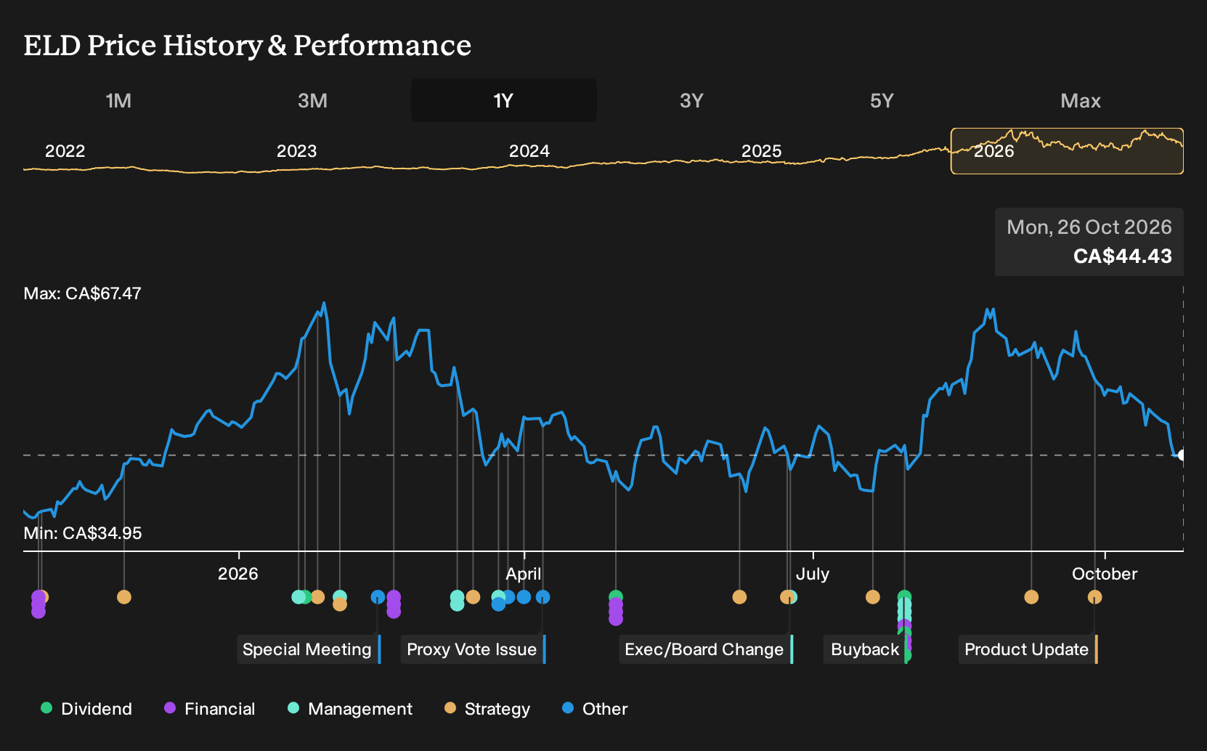Click the Mon, 26 Oct 2026 date text
The image size is (1207, 751).
[x=1089, y=227]
